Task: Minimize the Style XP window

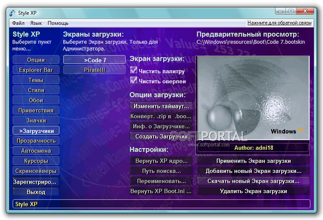Action: pyautogui.click(x=280, y=11)
